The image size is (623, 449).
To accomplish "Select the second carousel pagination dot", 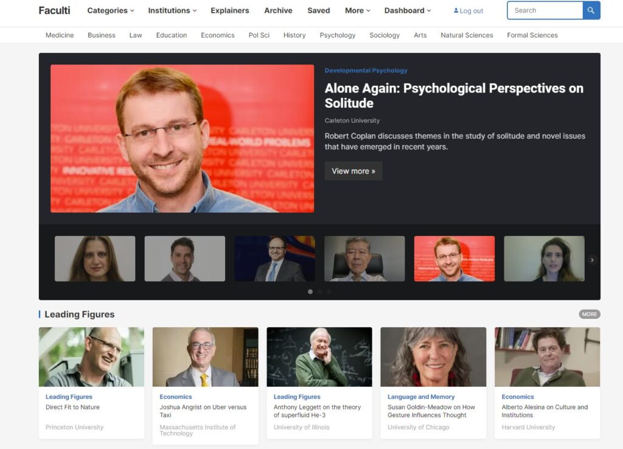I will tap(320, 292).
